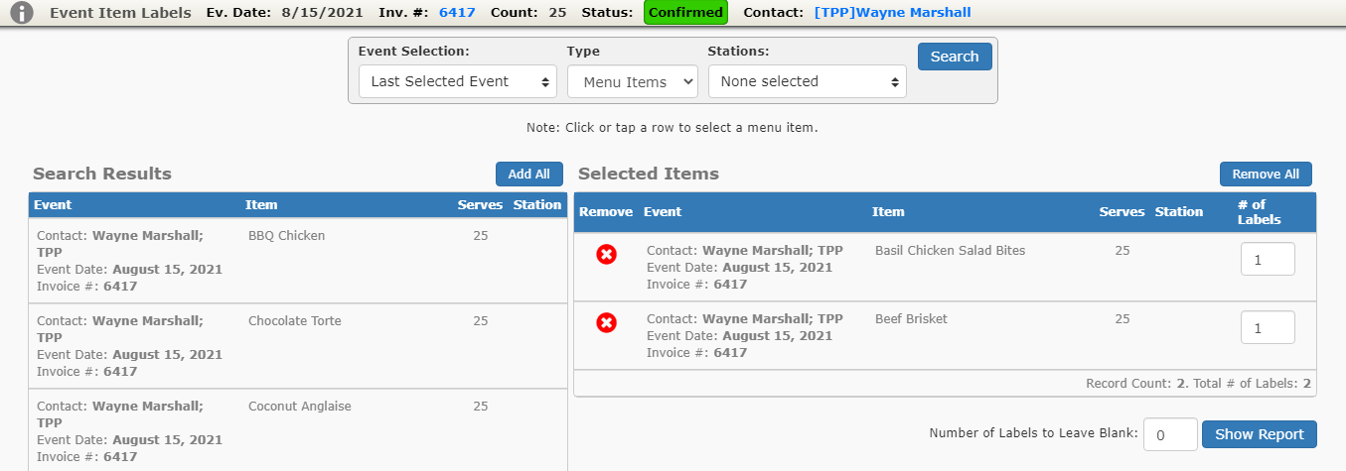Click the Item column header in Search Results
1346x471 pixels.
pos(261,205)
